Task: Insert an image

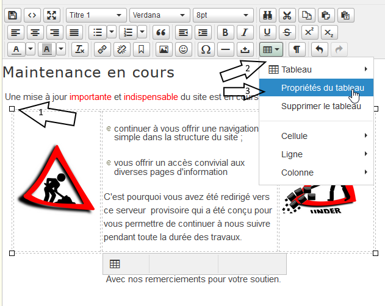Action: 164,49
